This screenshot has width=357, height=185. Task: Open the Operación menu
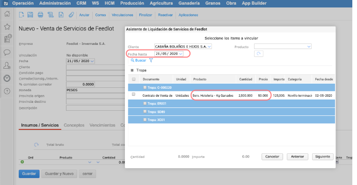(23, 3)
